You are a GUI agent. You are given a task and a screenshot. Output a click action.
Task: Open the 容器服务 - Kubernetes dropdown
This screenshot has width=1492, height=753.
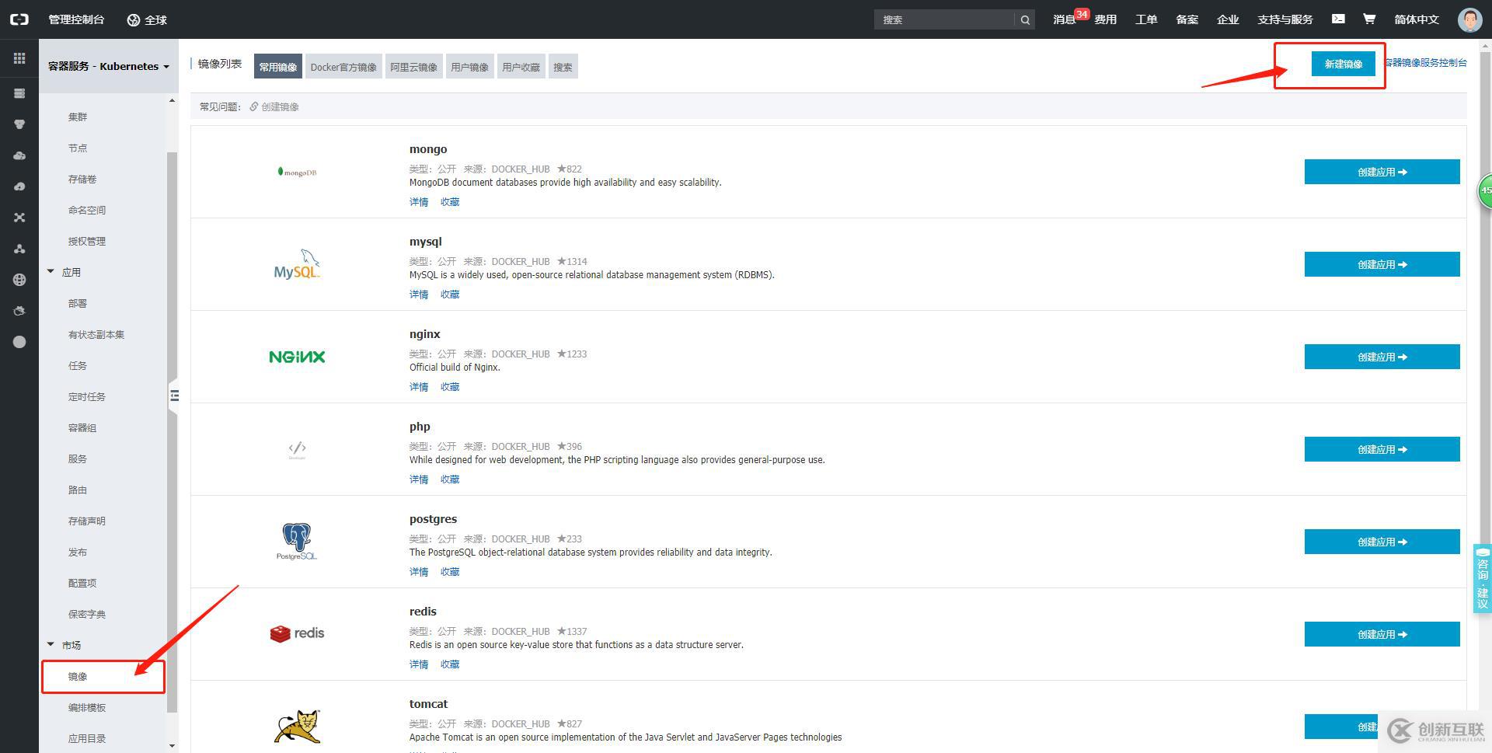(x=109, y=66)
